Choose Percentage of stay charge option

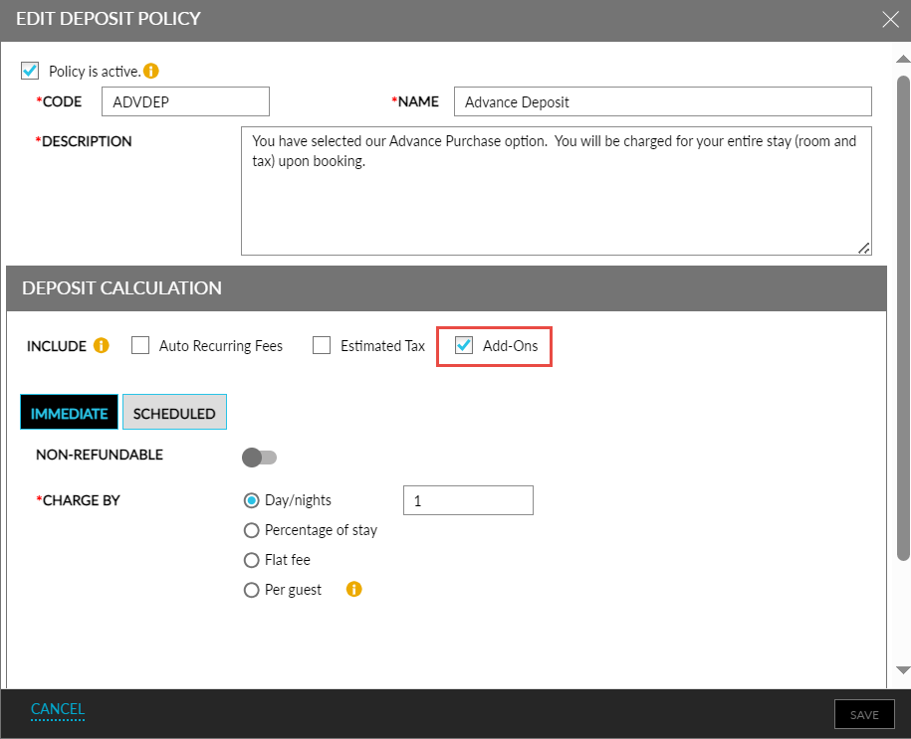(252, 530)
